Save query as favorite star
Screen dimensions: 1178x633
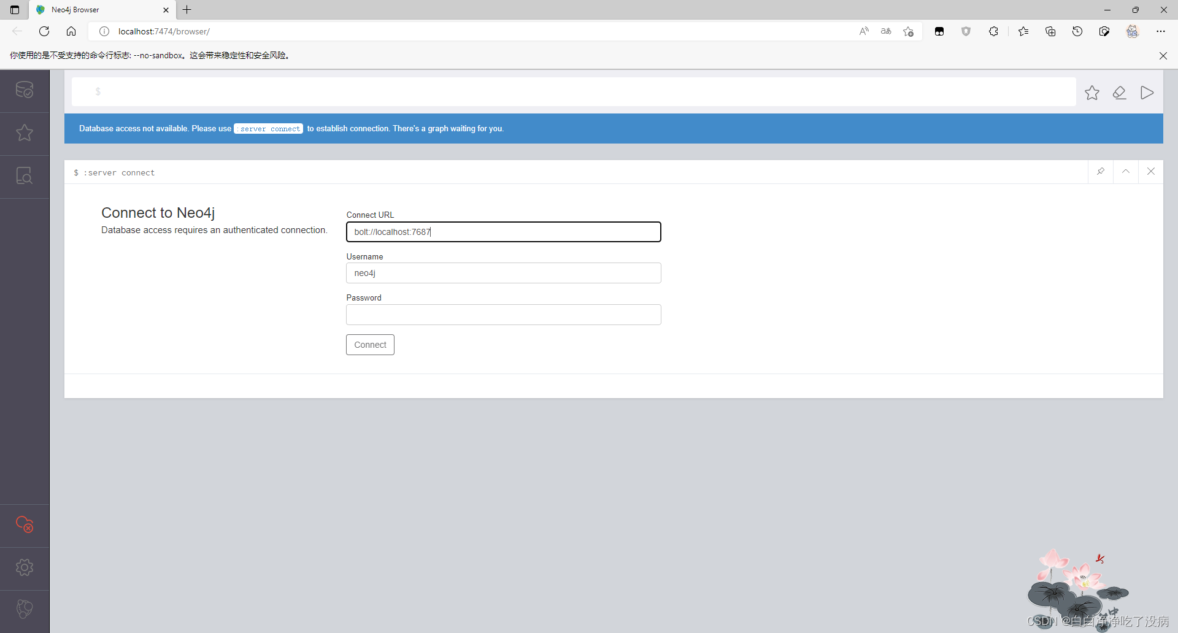1092,93
